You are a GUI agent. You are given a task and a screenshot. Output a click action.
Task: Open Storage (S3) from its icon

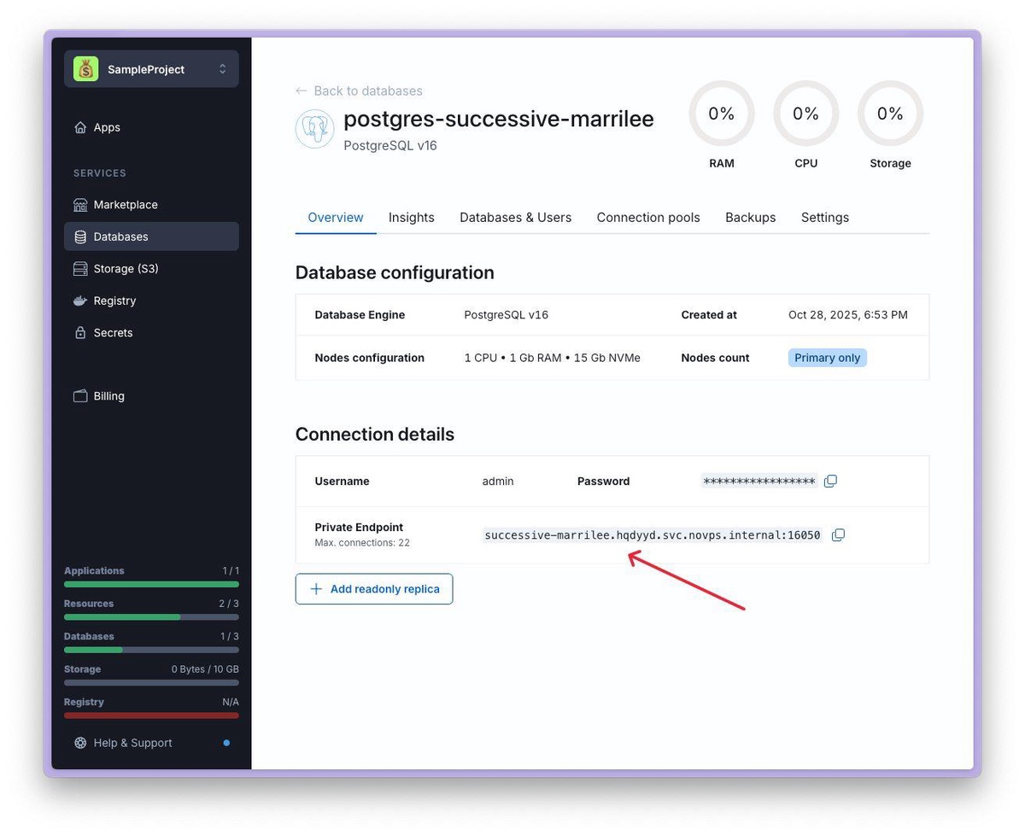[x=80, y=269]
